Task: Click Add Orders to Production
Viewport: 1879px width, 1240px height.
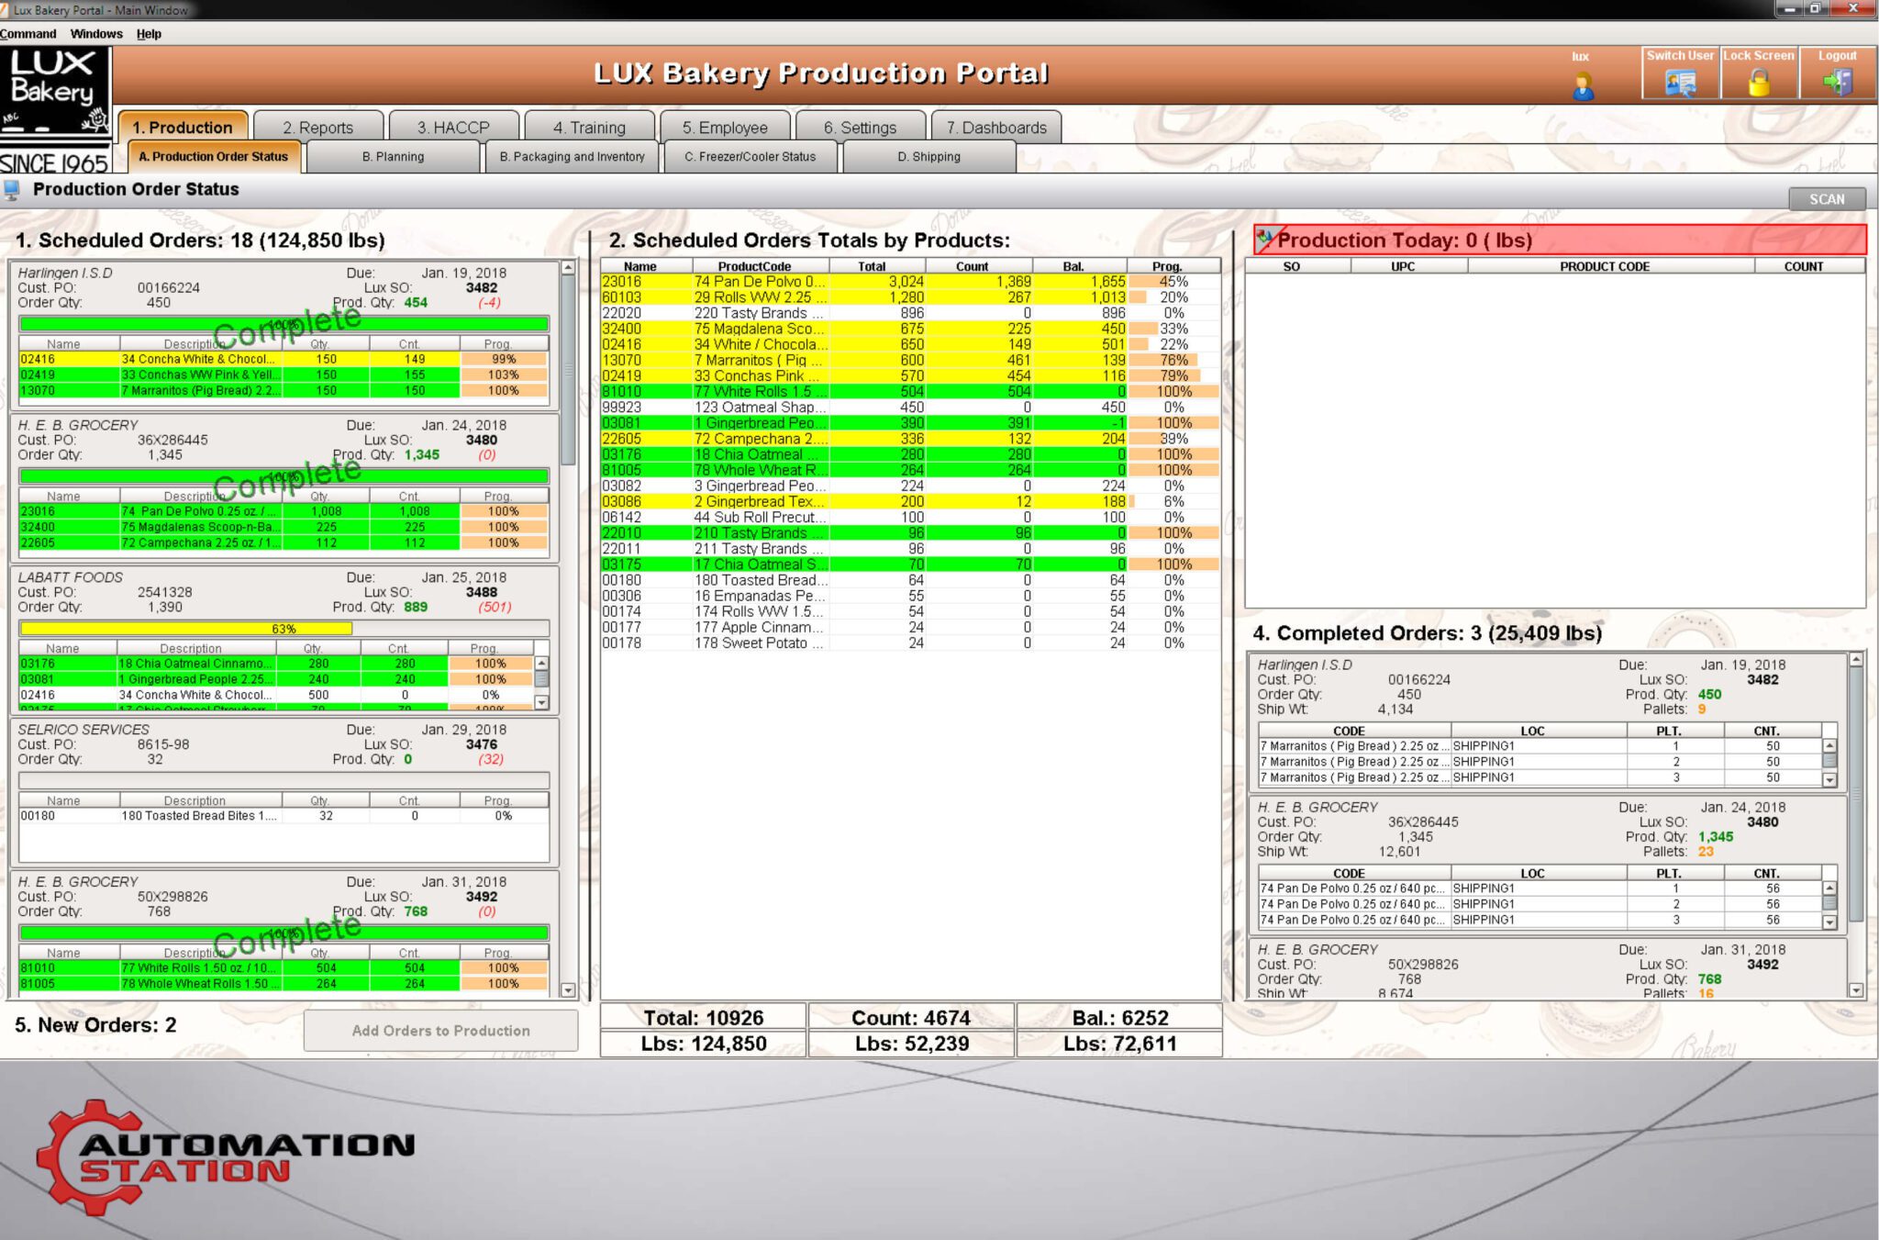Action: coord(441,1031)
